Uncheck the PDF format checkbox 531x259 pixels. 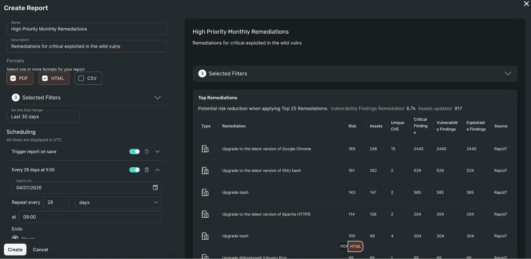pyautogui.click(x=13, y=78)
